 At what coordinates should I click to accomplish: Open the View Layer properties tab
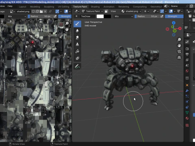point(187,60)
